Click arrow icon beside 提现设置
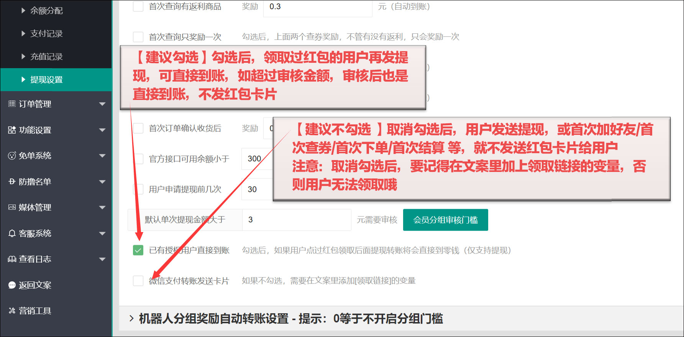 [x=23, y=79]
